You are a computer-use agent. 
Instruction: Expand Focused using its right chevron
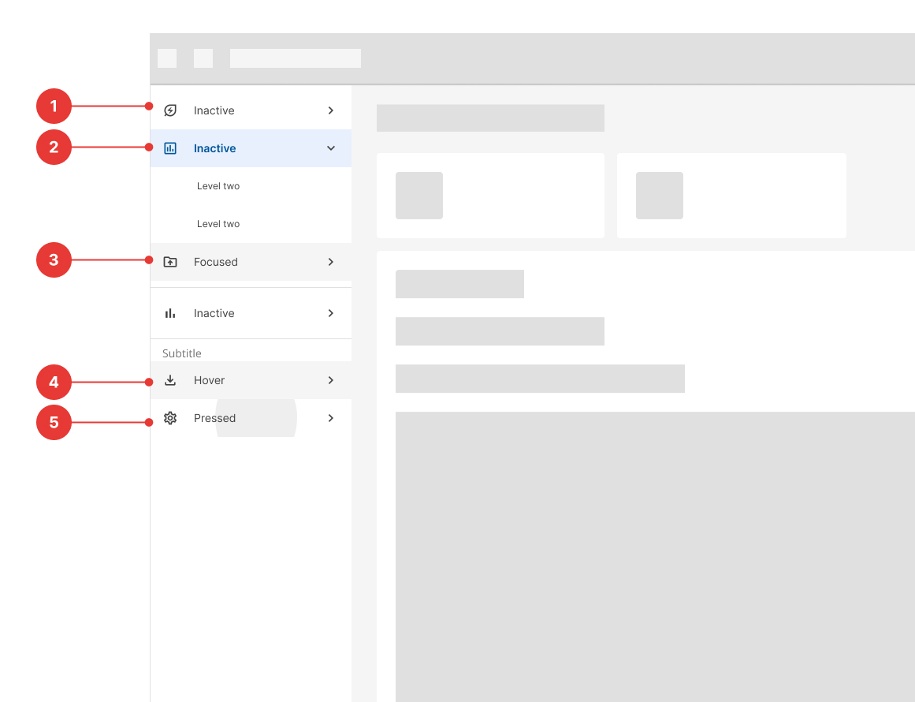click(331, 261)
